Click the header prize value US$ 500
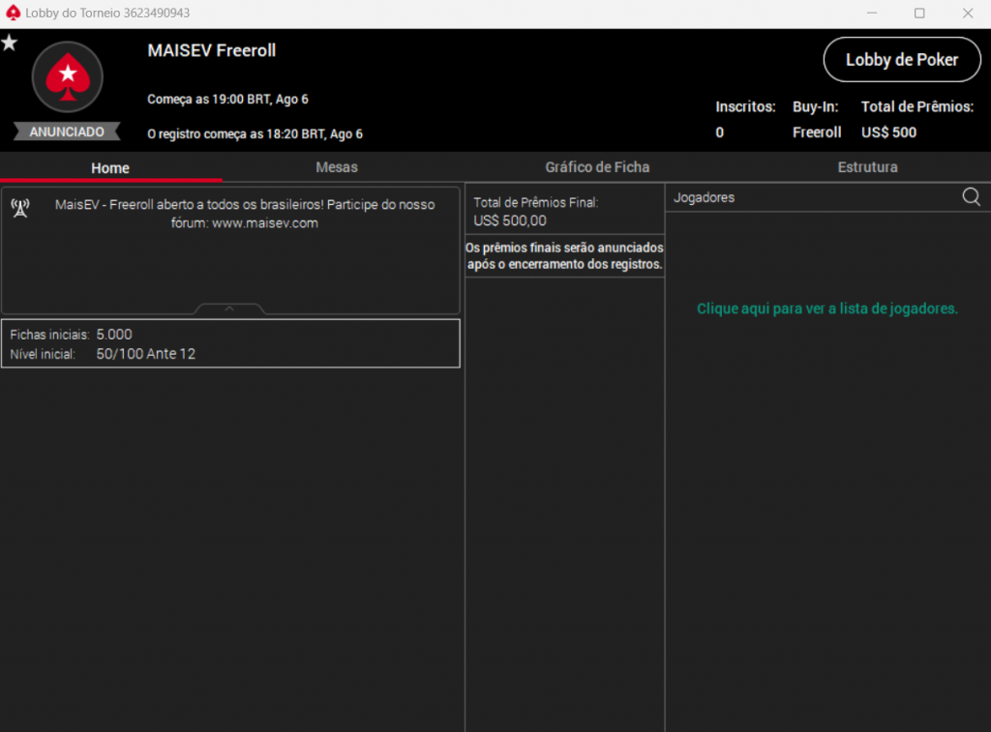This screenshot has height=732, width=991. [888, 132]
